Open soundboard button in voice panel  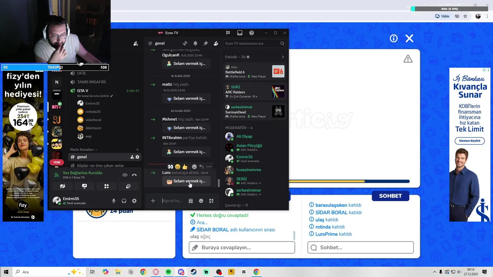[x=128, y=186]
